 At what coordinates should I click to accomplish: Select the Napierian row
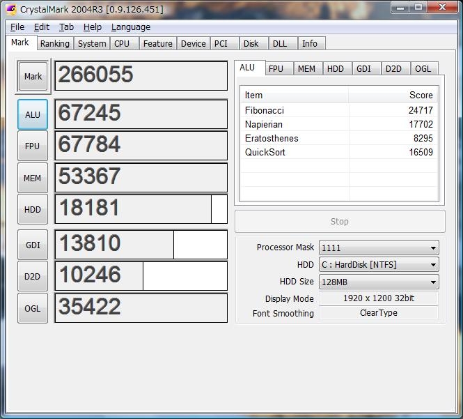[x=339, y=124]
